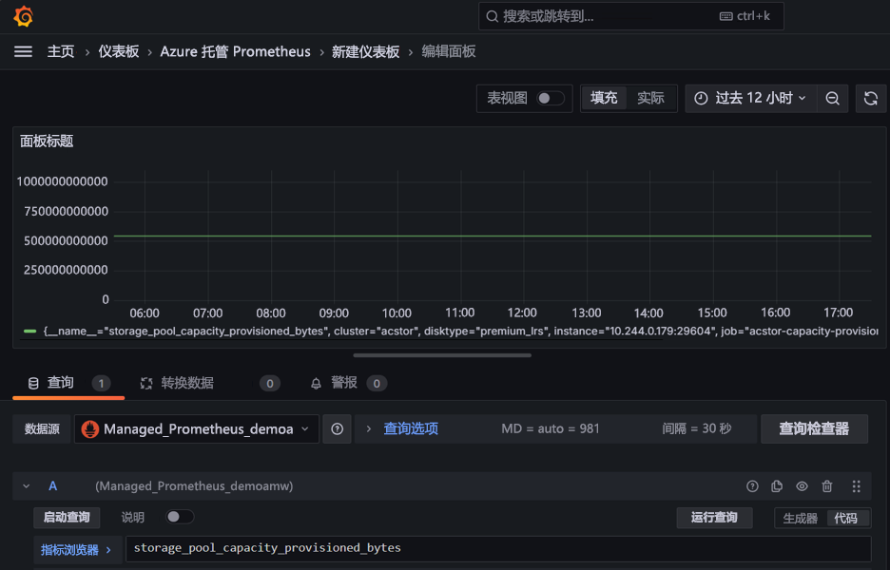Open the 过去 12 小时 time range dropdown

pyautogui.click(x=750, y=98)
